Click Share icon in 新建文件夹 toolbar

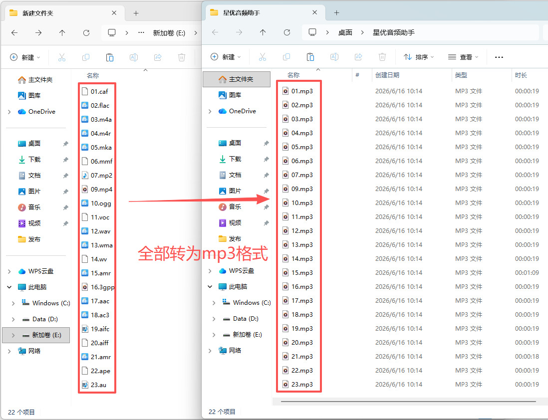[x=158, y=57]
